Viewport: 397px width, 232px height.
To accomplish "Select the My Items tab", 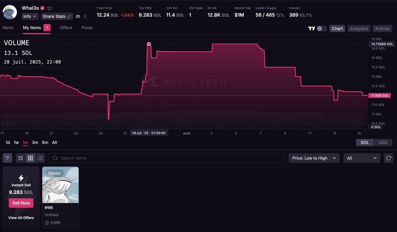I will pyautogui.click(x=37, y=28).
